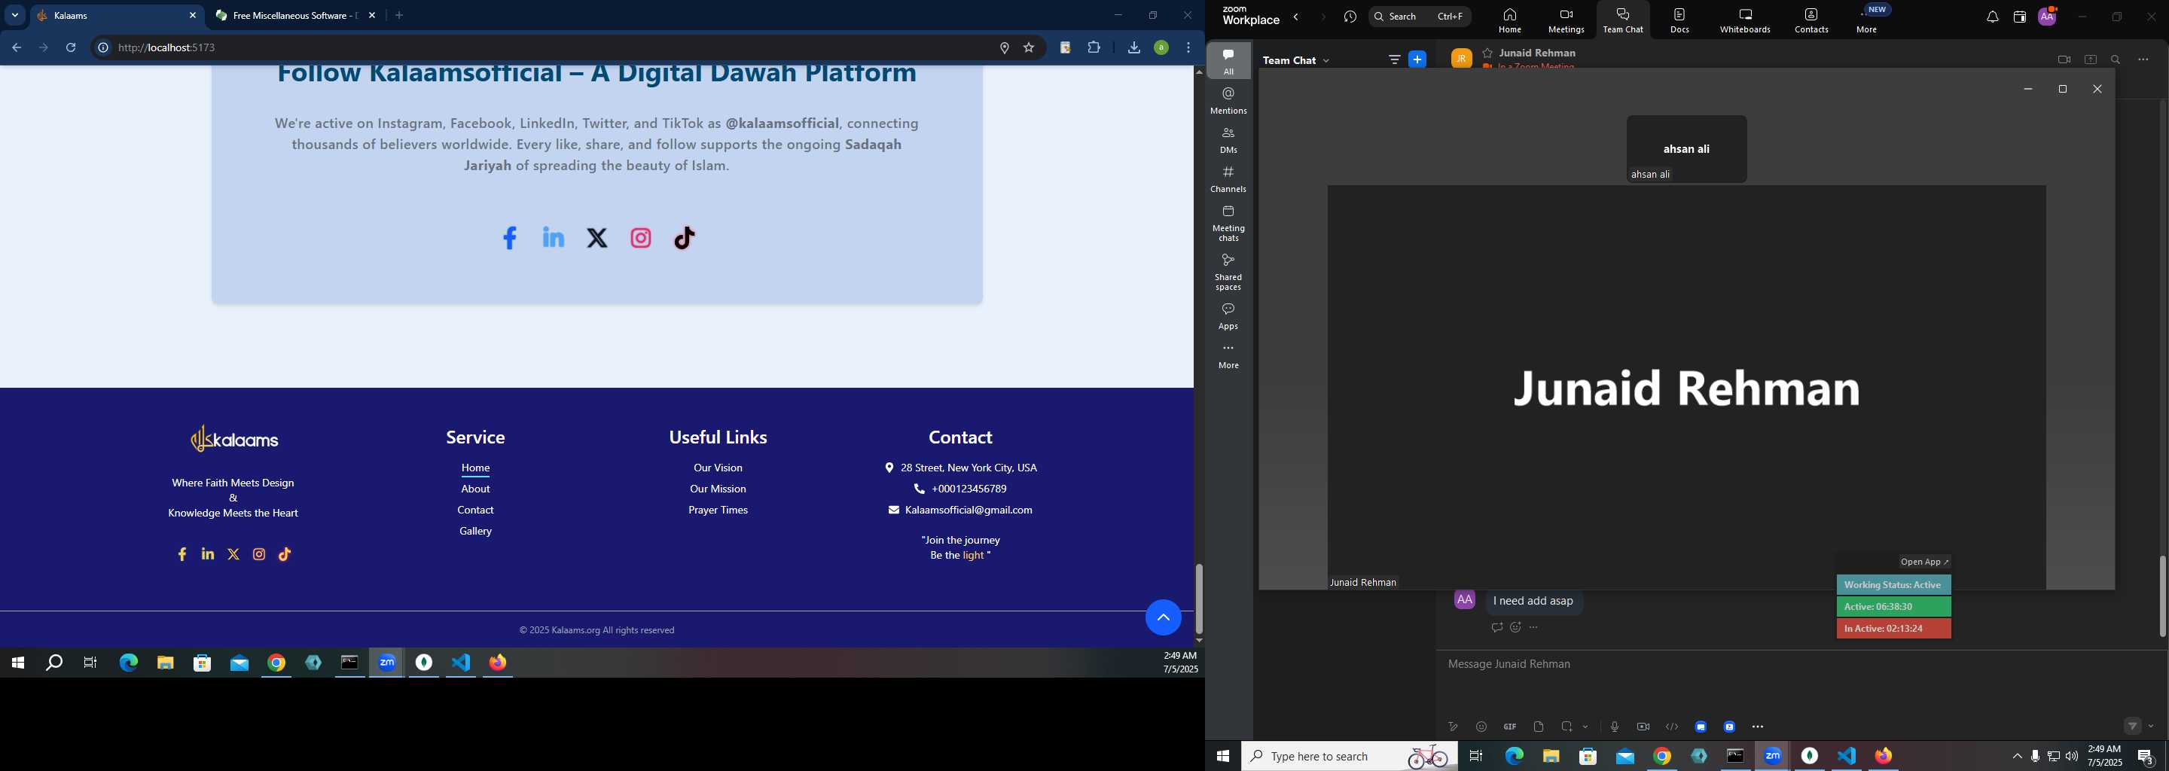Share screen icon in chat header
This screenshot has width=2169, height=771.
[x=2090, y=59]
